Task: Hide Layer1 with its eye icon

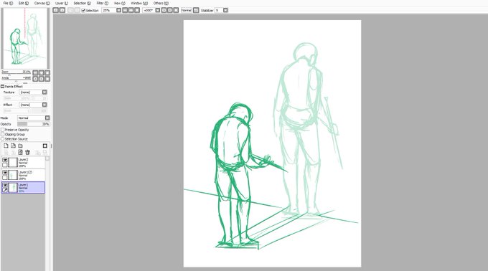Action: tap(5, 185)
